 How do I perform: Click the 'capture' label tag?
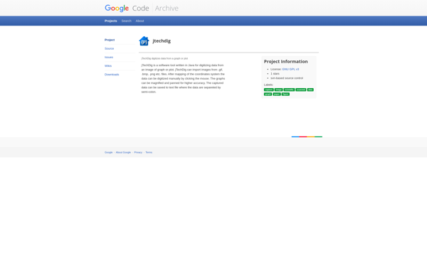[269, 90]
